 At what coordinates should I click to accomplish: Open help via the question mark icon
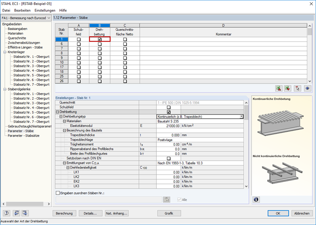[7, 213]
